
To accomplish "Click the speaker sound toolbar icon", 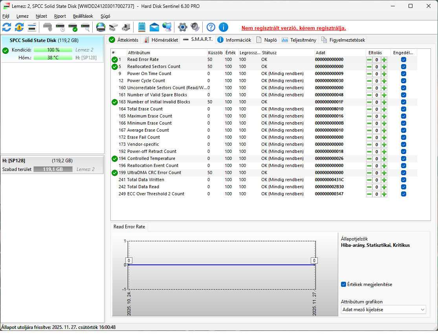I will point(195,27).
